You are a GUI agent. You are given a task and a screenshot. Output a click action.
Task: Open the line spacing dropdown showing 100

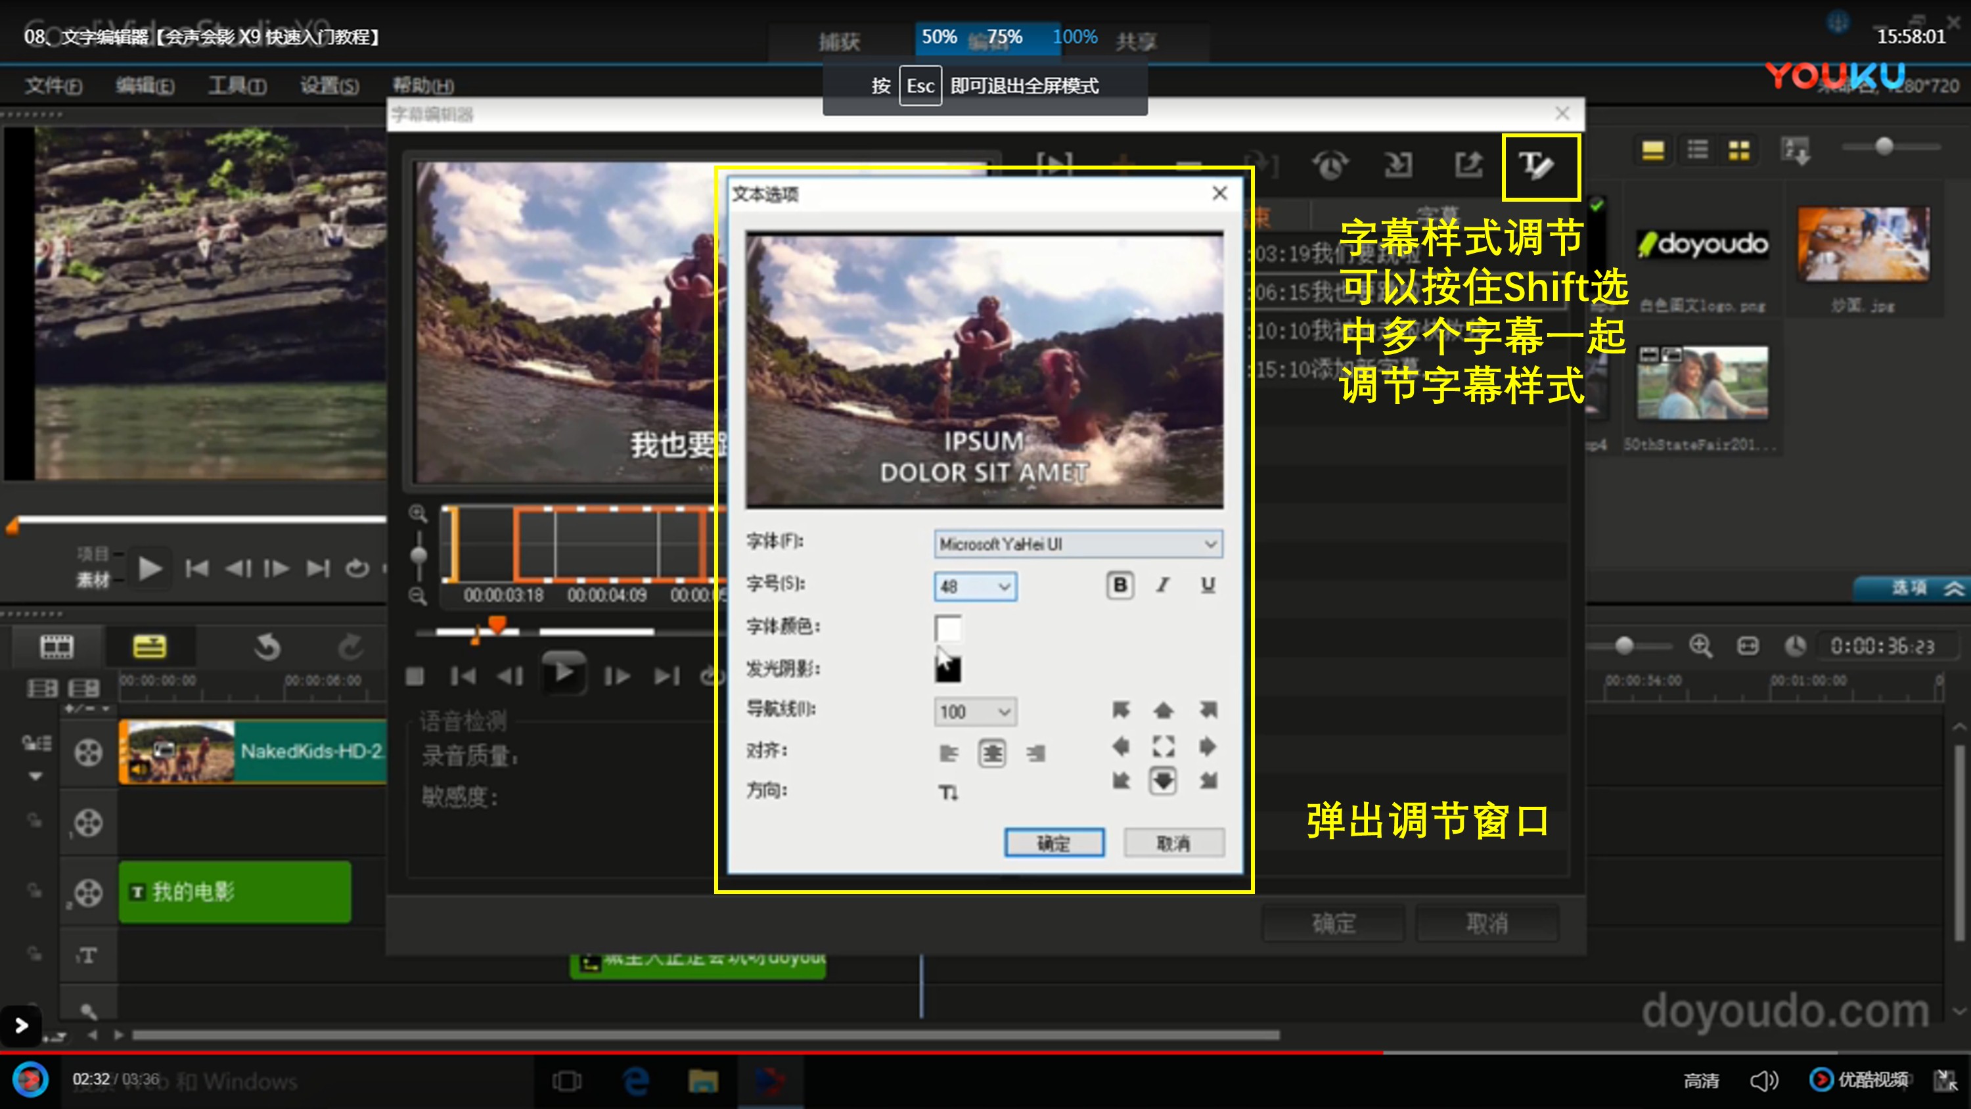975,712
